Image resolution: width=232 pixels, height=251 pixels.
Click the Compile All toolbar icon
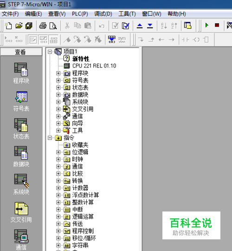coord(126,26)
